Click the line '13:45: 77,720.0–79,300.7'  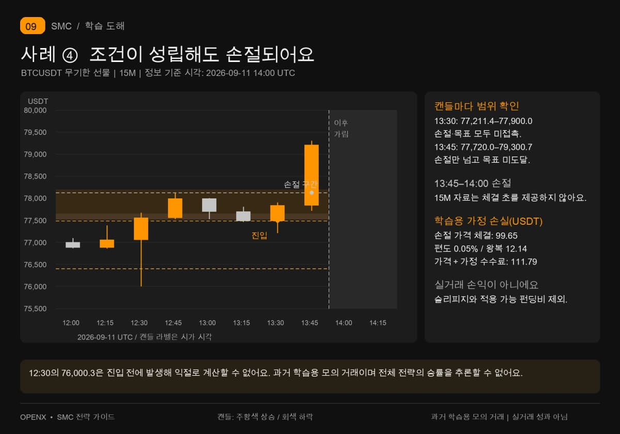(x=484, y=147)
